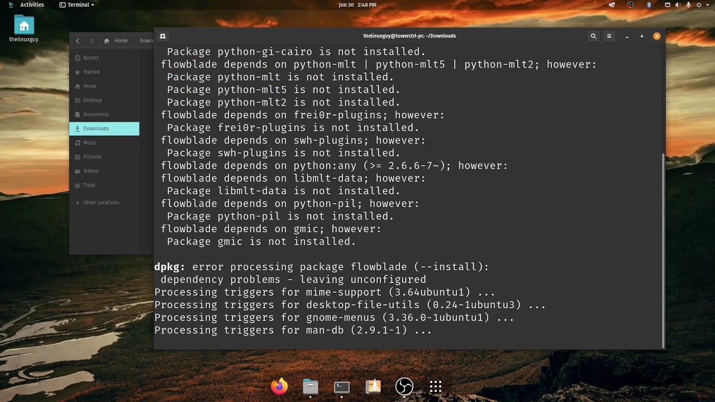715x402 pixels.
Task: Click 'Package gmic is not installed.' line
Action: [x=261, y=242]
